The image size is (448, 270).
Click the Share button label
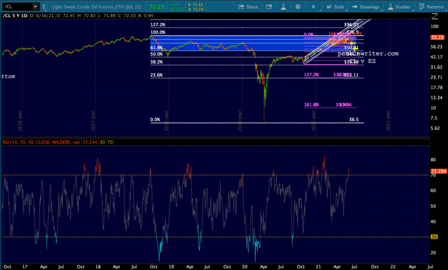[x=252, y=7]
